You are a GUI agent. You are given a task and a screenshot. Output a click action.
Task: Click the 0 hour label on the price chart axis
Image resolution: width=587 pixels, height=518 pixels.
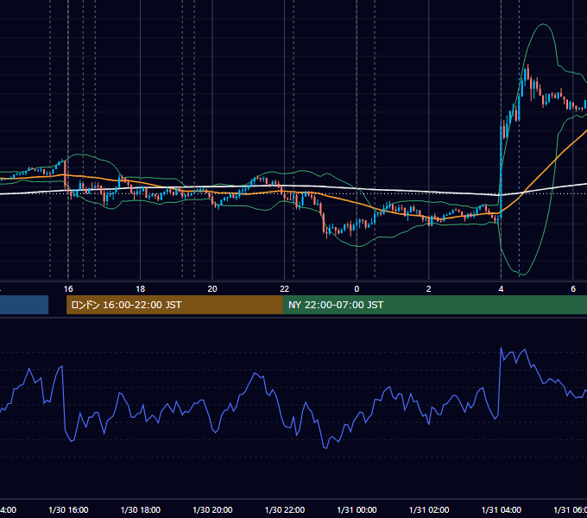(357, 289)
